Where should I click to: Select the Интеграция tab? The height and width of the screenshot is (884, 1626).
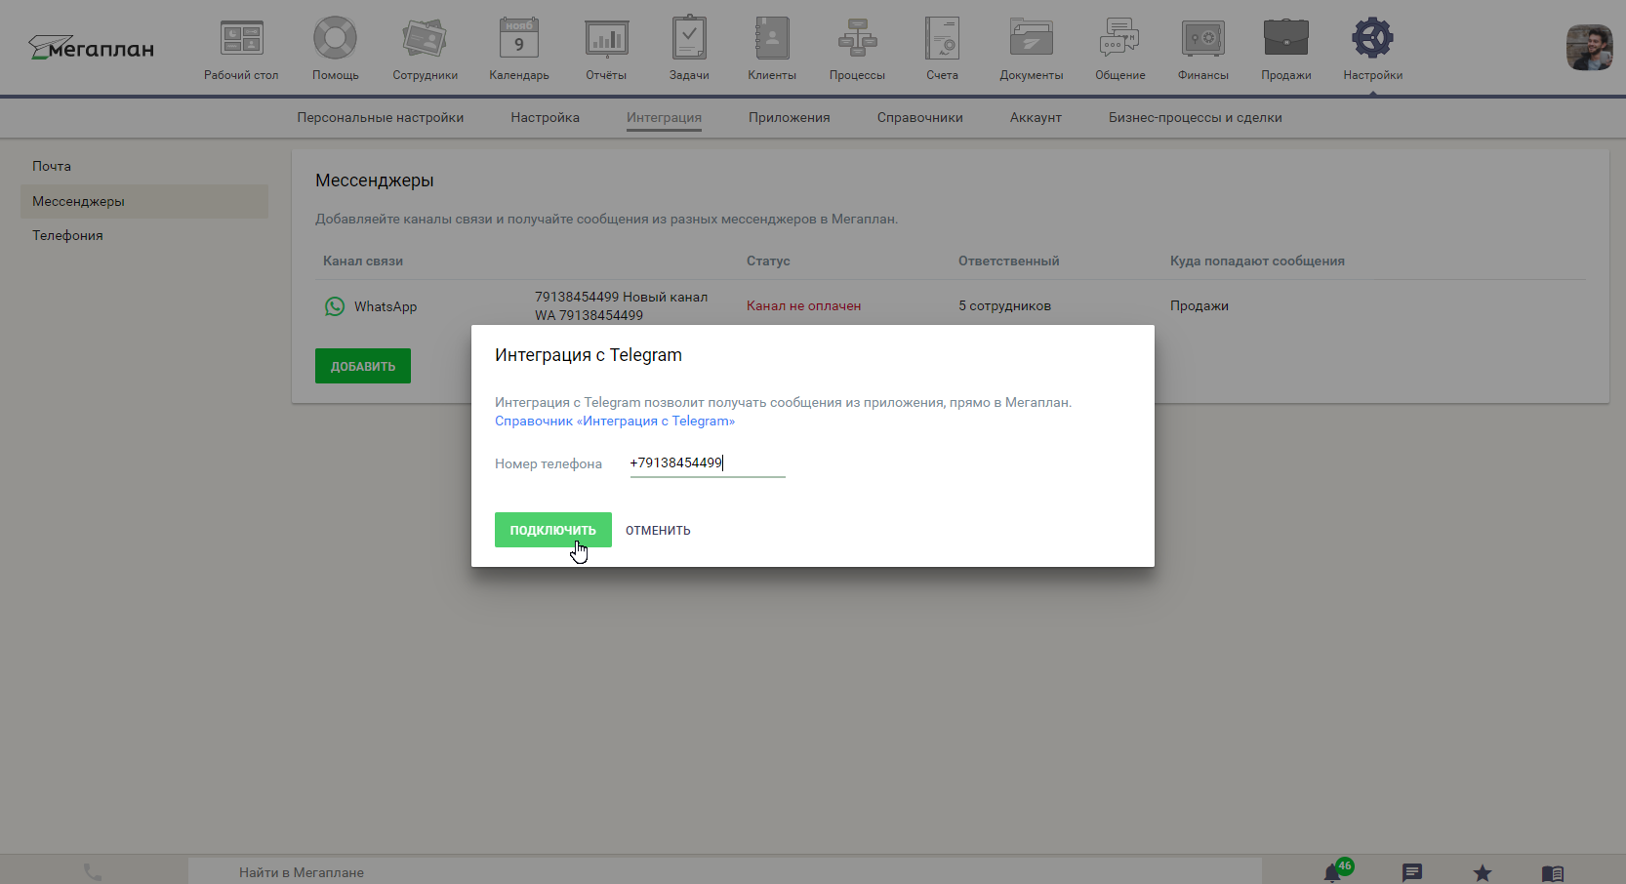point(664,117)
